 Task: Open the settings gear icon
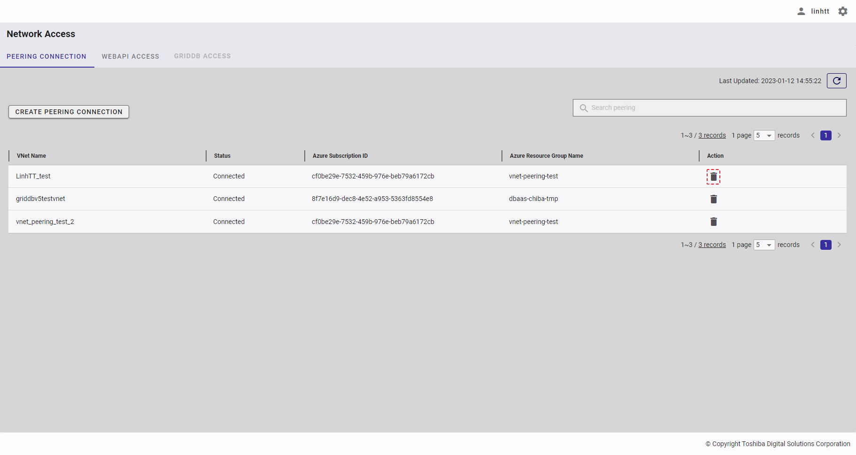[843, 11]
